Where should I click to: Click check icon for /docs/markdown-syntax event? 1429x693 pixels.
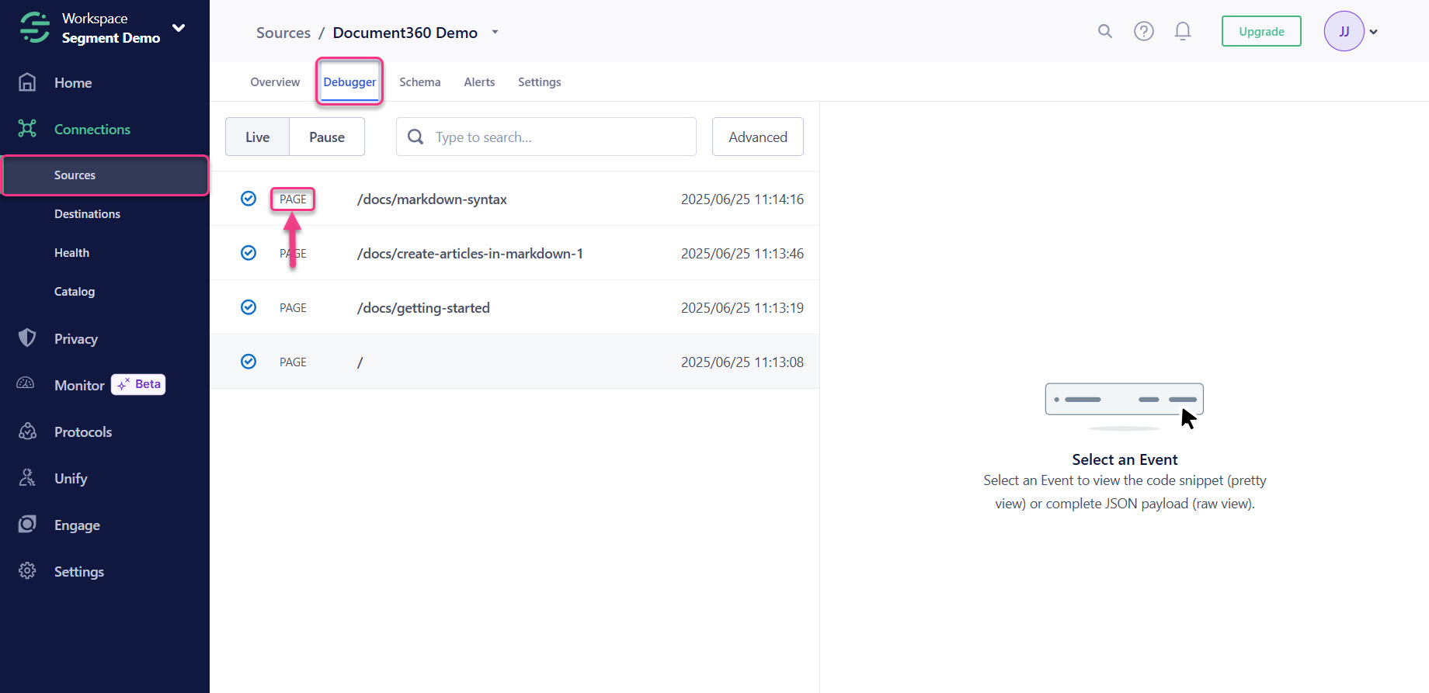(249, 199)
